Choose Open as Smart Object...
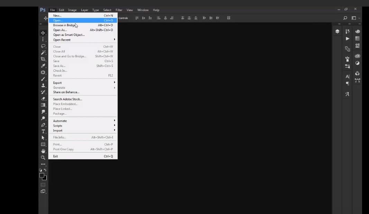Image resolution: width=369 pixels, height=214 pixels. (x=83, y=35)
